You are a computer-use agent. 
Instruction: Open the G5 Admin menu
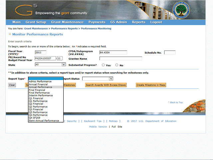click(x=118, y=22)
